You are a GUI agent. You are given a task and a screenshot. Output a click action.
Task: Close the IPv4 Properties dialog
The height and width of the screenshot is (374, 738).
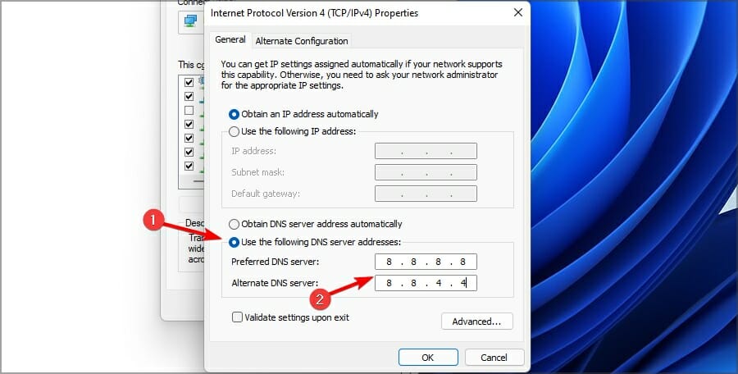(x=517, y=13)
